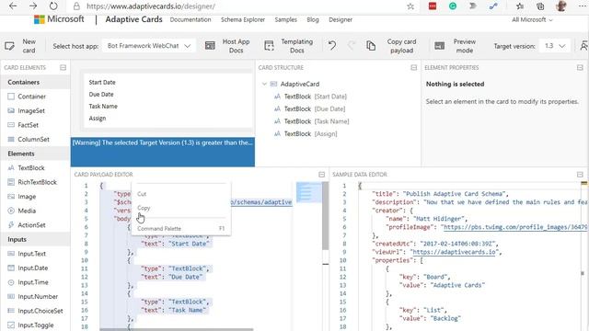The width and height of the screenshot is (589, 331).
Task: Open the green Grammarly extension icon
Action: click(453, 6)
